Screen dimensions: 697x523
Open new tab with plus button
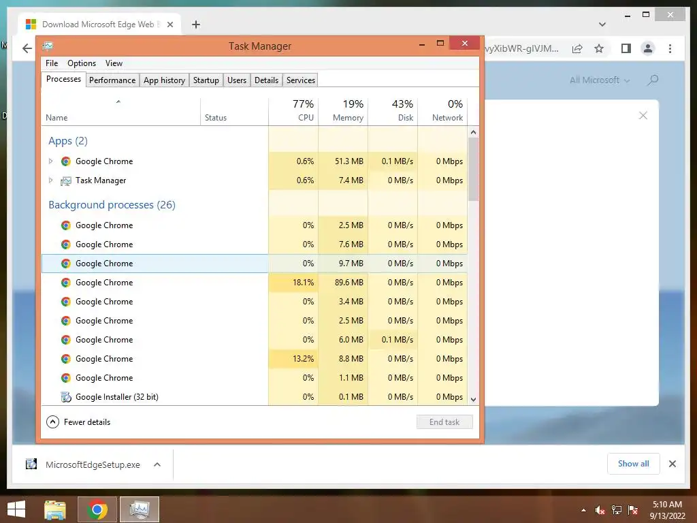point(195,25)
